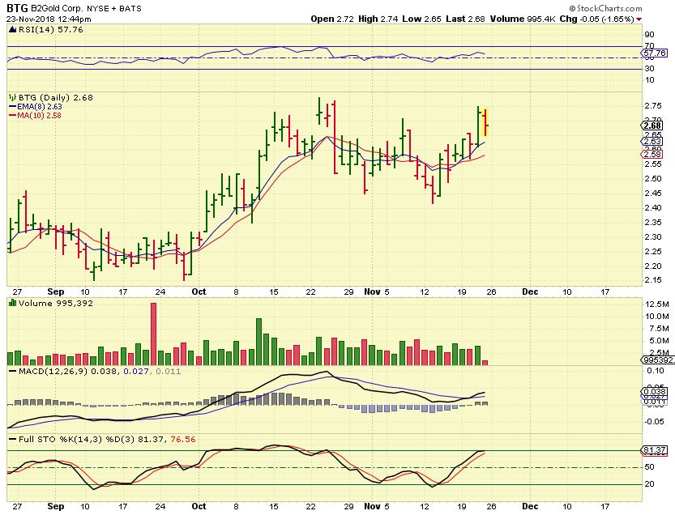This screenshot has height=515, width=675.
Task: Click the green bars icon before Volume
Action: coord(12,304)
